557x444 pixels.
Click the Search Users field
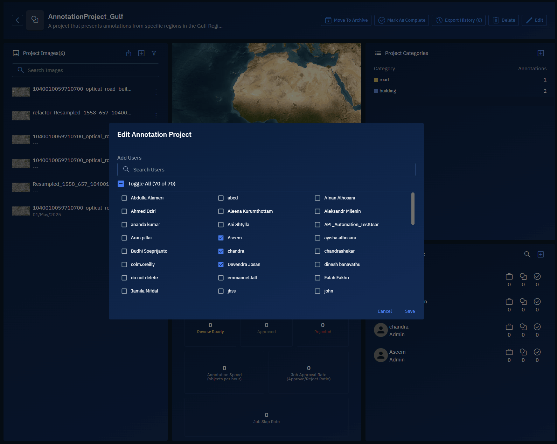(x=266, y=170)
